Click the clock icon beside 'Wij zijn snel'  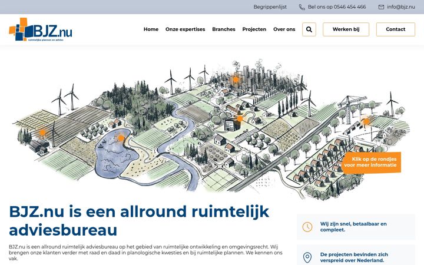307,227
